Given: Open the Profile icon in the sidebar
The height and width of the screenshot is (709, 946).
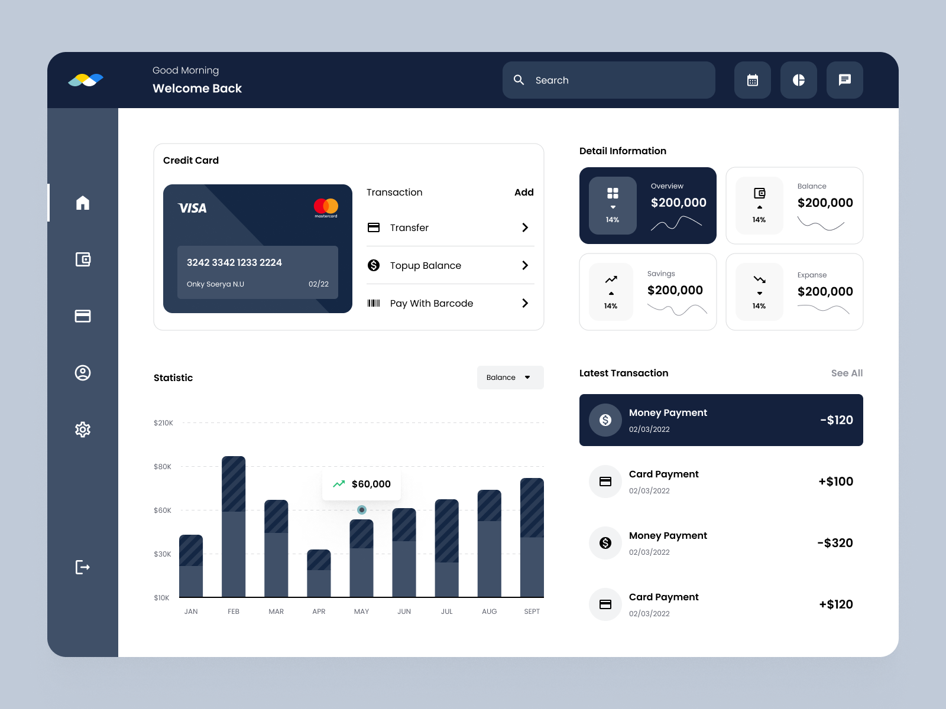Looking at the screenshot, I should pos(83,373).
